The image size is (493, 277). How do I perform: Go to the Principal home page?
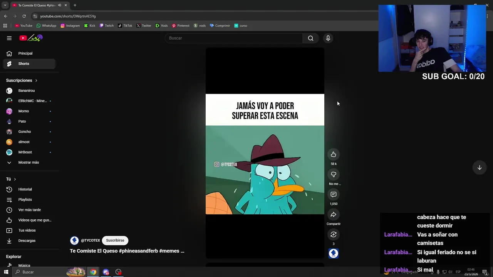pos(30,53)
